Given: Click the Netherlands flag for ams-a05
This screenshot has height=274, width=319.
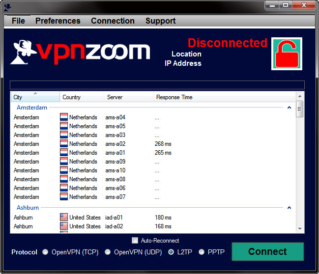Looking at the screenshot, I should [64, 126].
